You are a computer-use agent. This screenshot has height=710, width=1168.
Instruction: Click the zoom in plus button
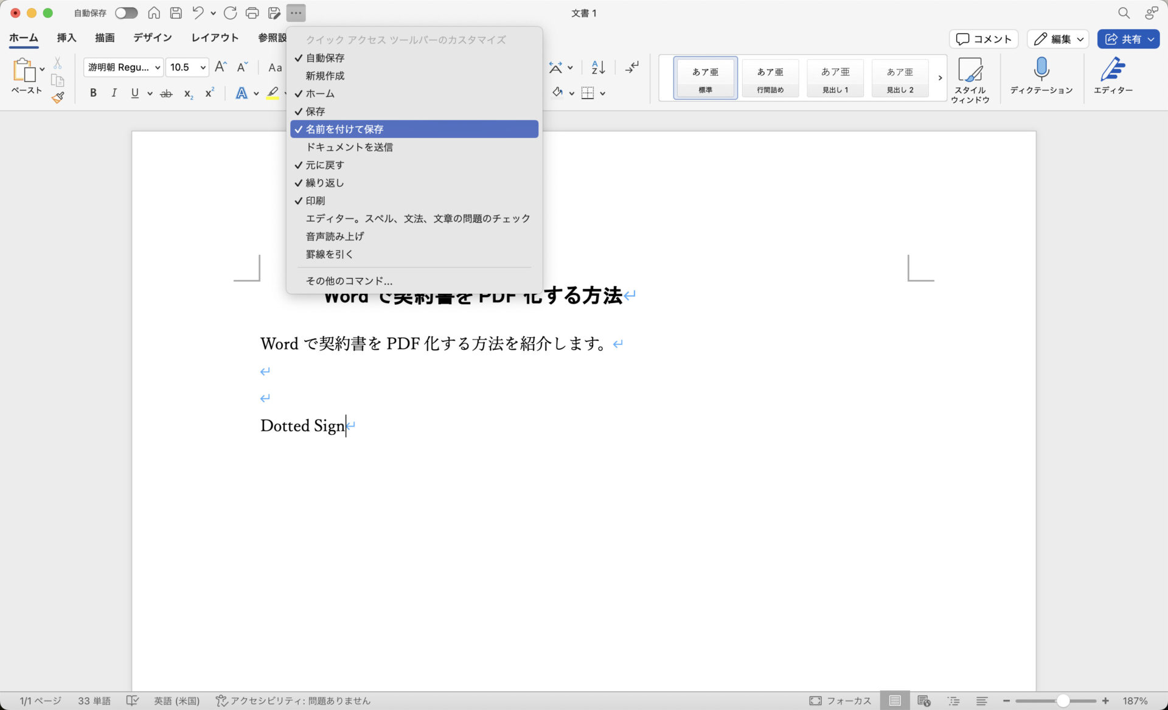click(x=1105, y=701)
